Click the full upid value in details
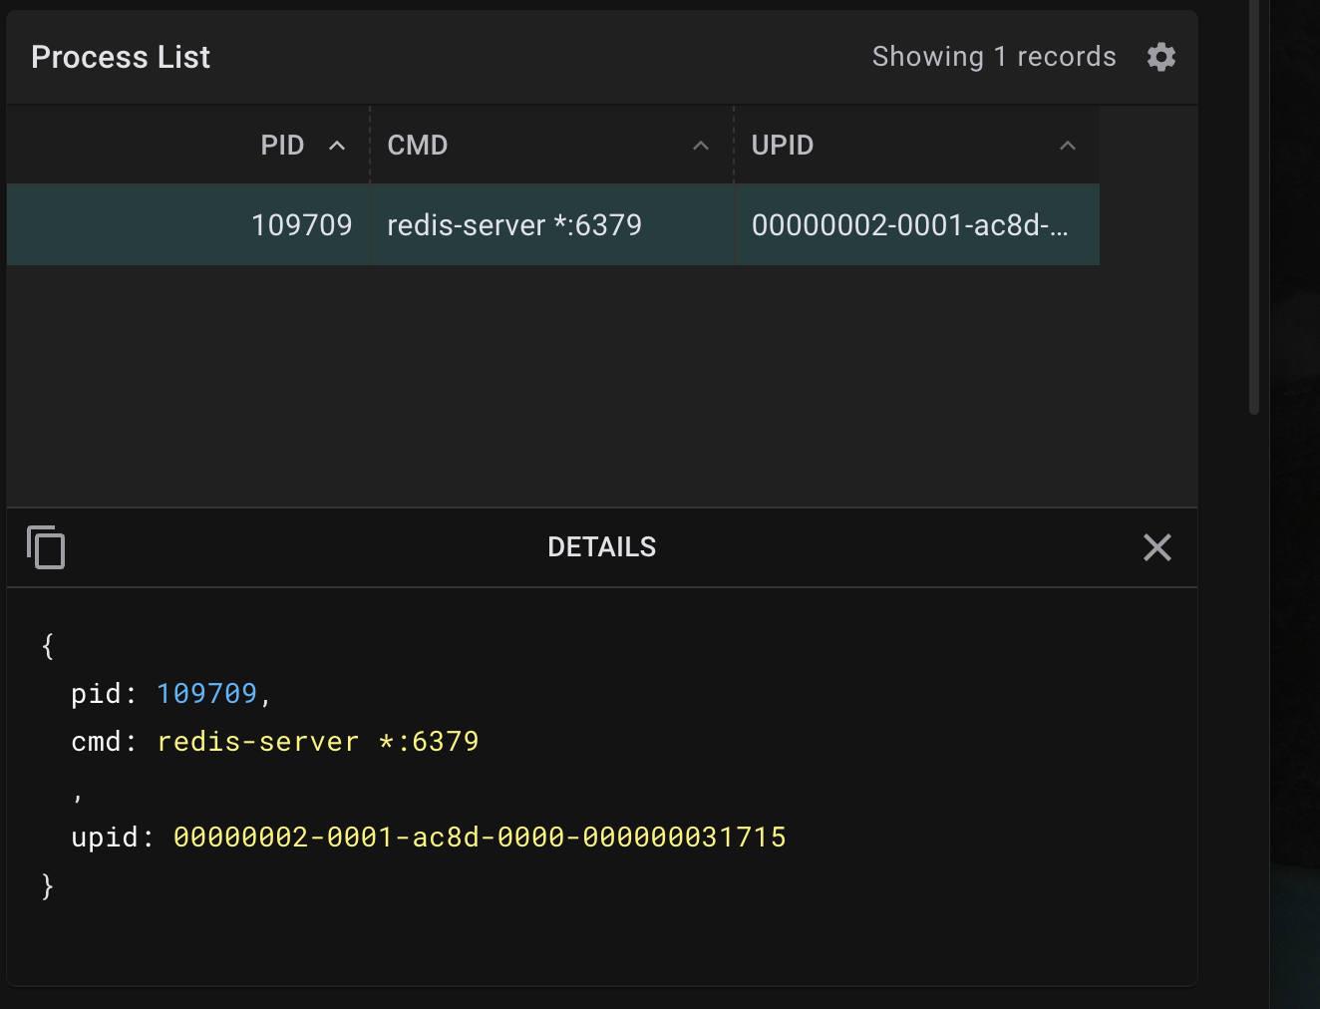This screenshot has width=1320, height=1009. click(480, 838)
